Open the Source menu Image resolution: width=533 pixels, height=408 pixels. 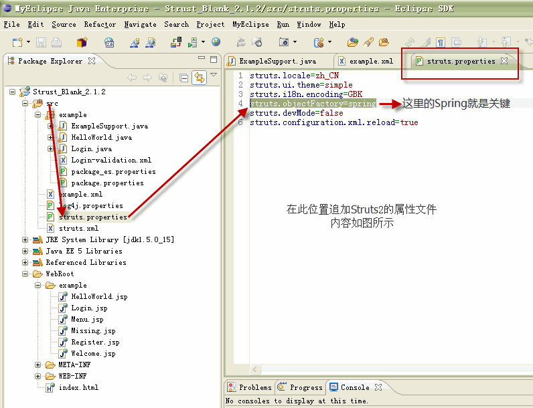[x=64, y=25]
